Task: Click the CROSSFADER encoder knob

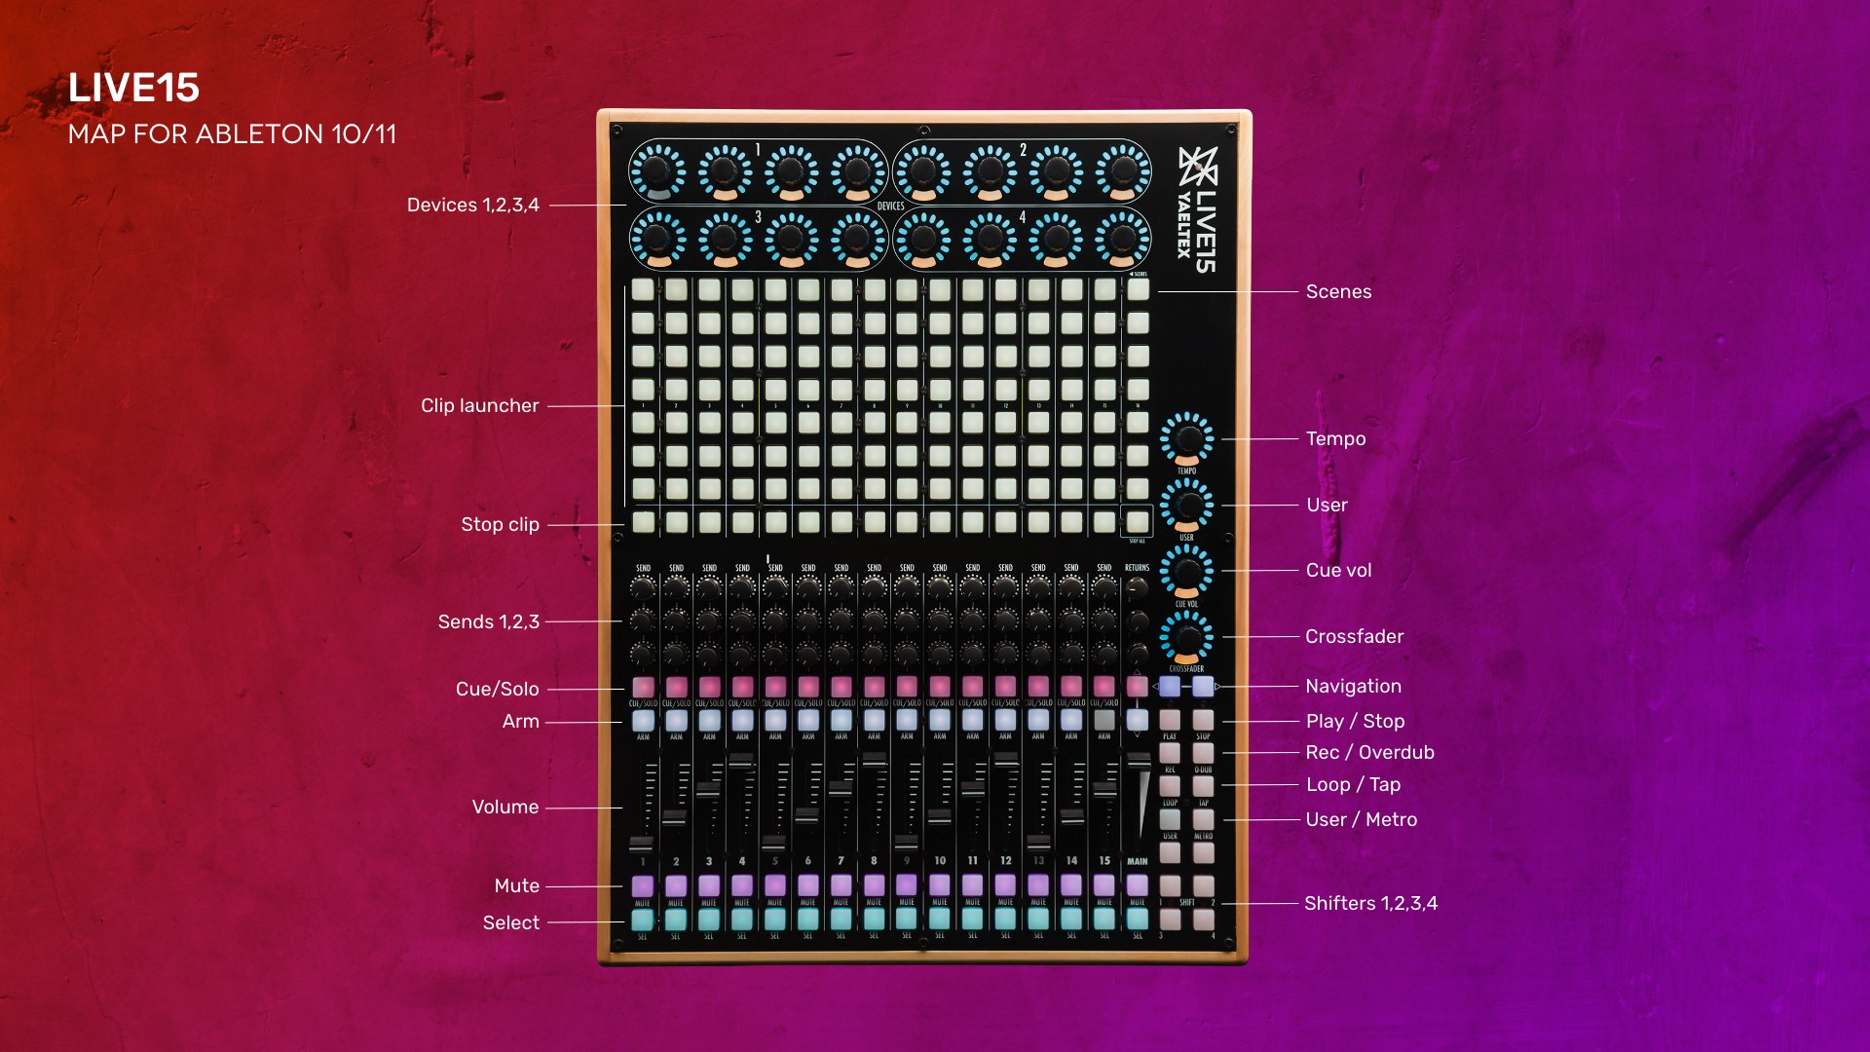Action: [x=1187, y=637]
